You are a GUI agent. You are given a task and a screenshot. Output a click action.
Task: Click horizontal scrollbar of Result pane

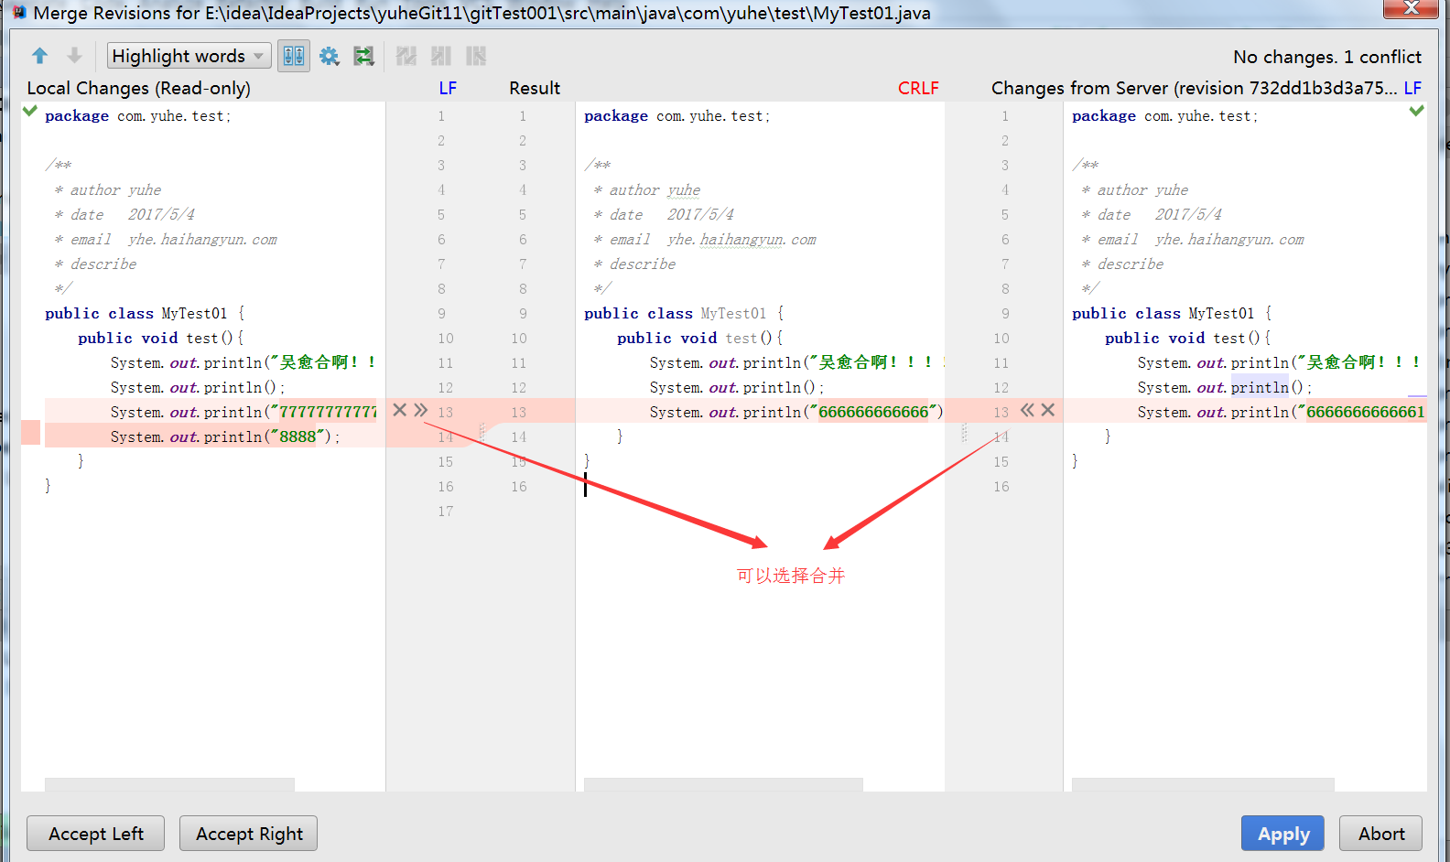(723, 784)
